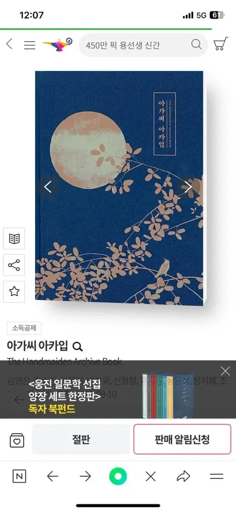This screenshot has width=236, height=512.
Task: Tap the 판매 알림신청 button
Action: [182, 439]
